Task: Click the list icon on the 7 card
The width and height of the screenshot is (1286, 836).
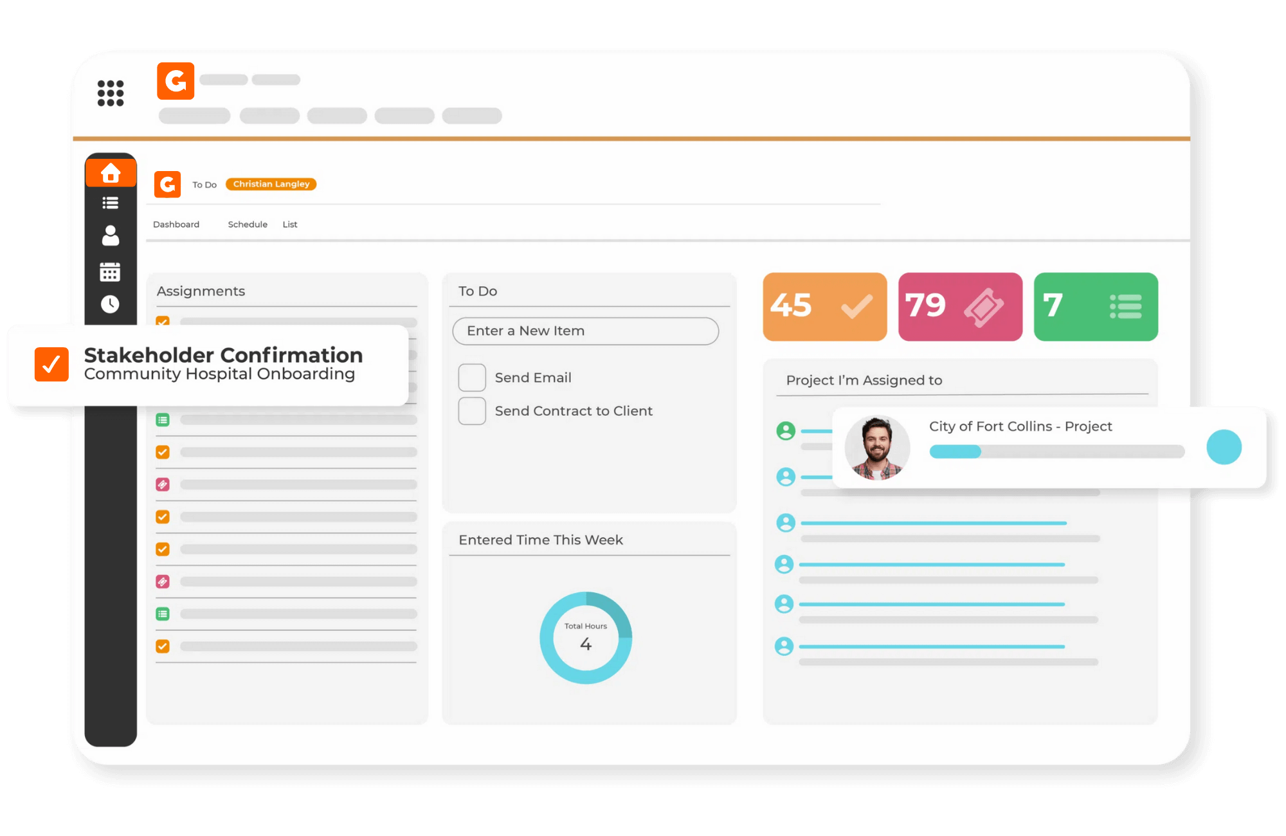Action: pyautogui.click(x=1126, y=307)
